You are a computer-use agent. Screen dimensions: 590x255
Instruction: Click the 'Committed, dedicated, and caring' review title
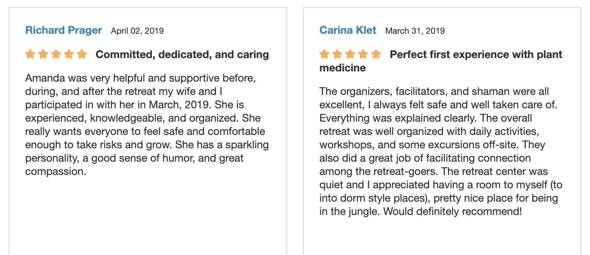coord(183,55)
